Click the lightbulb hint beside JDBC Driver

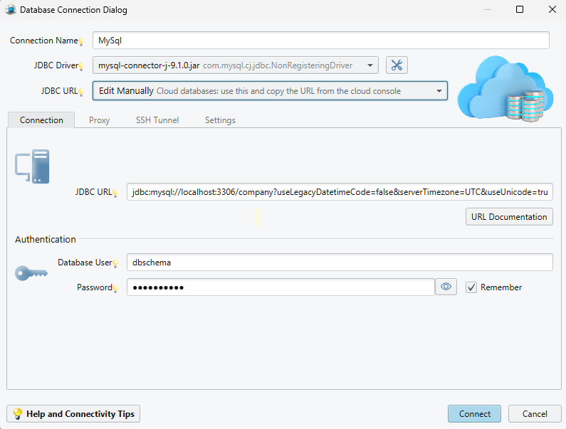pos(81,67)
